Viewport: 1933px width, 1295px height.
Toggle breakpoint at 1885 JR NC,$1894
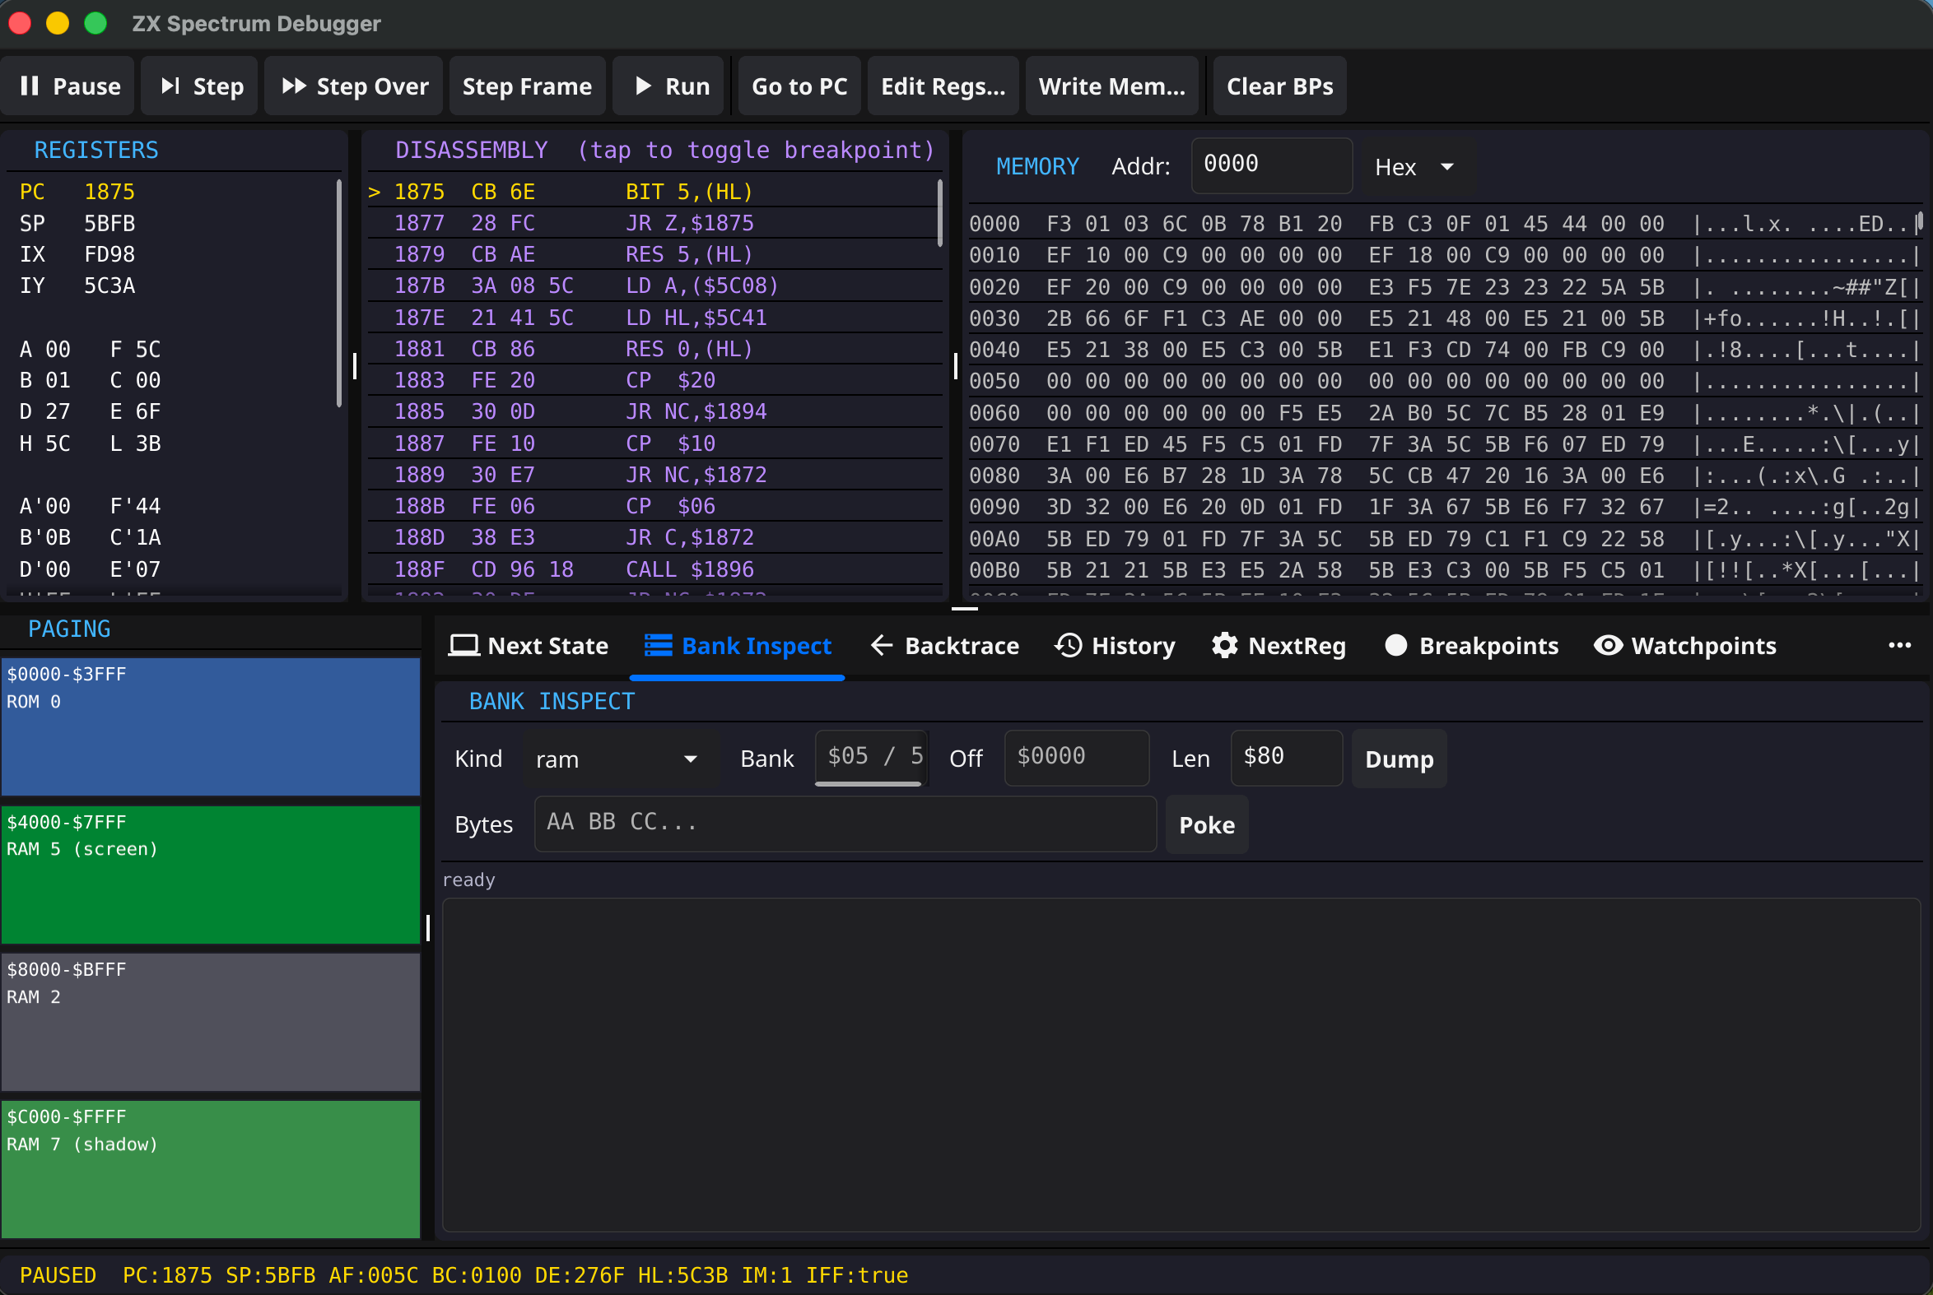[654, 411]
